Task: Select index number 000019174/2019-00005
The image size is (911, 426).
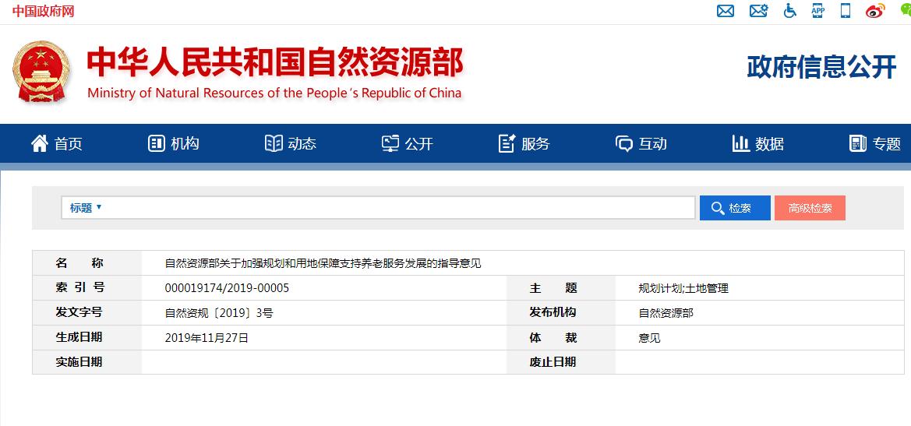Action: (x=228, y=288)
